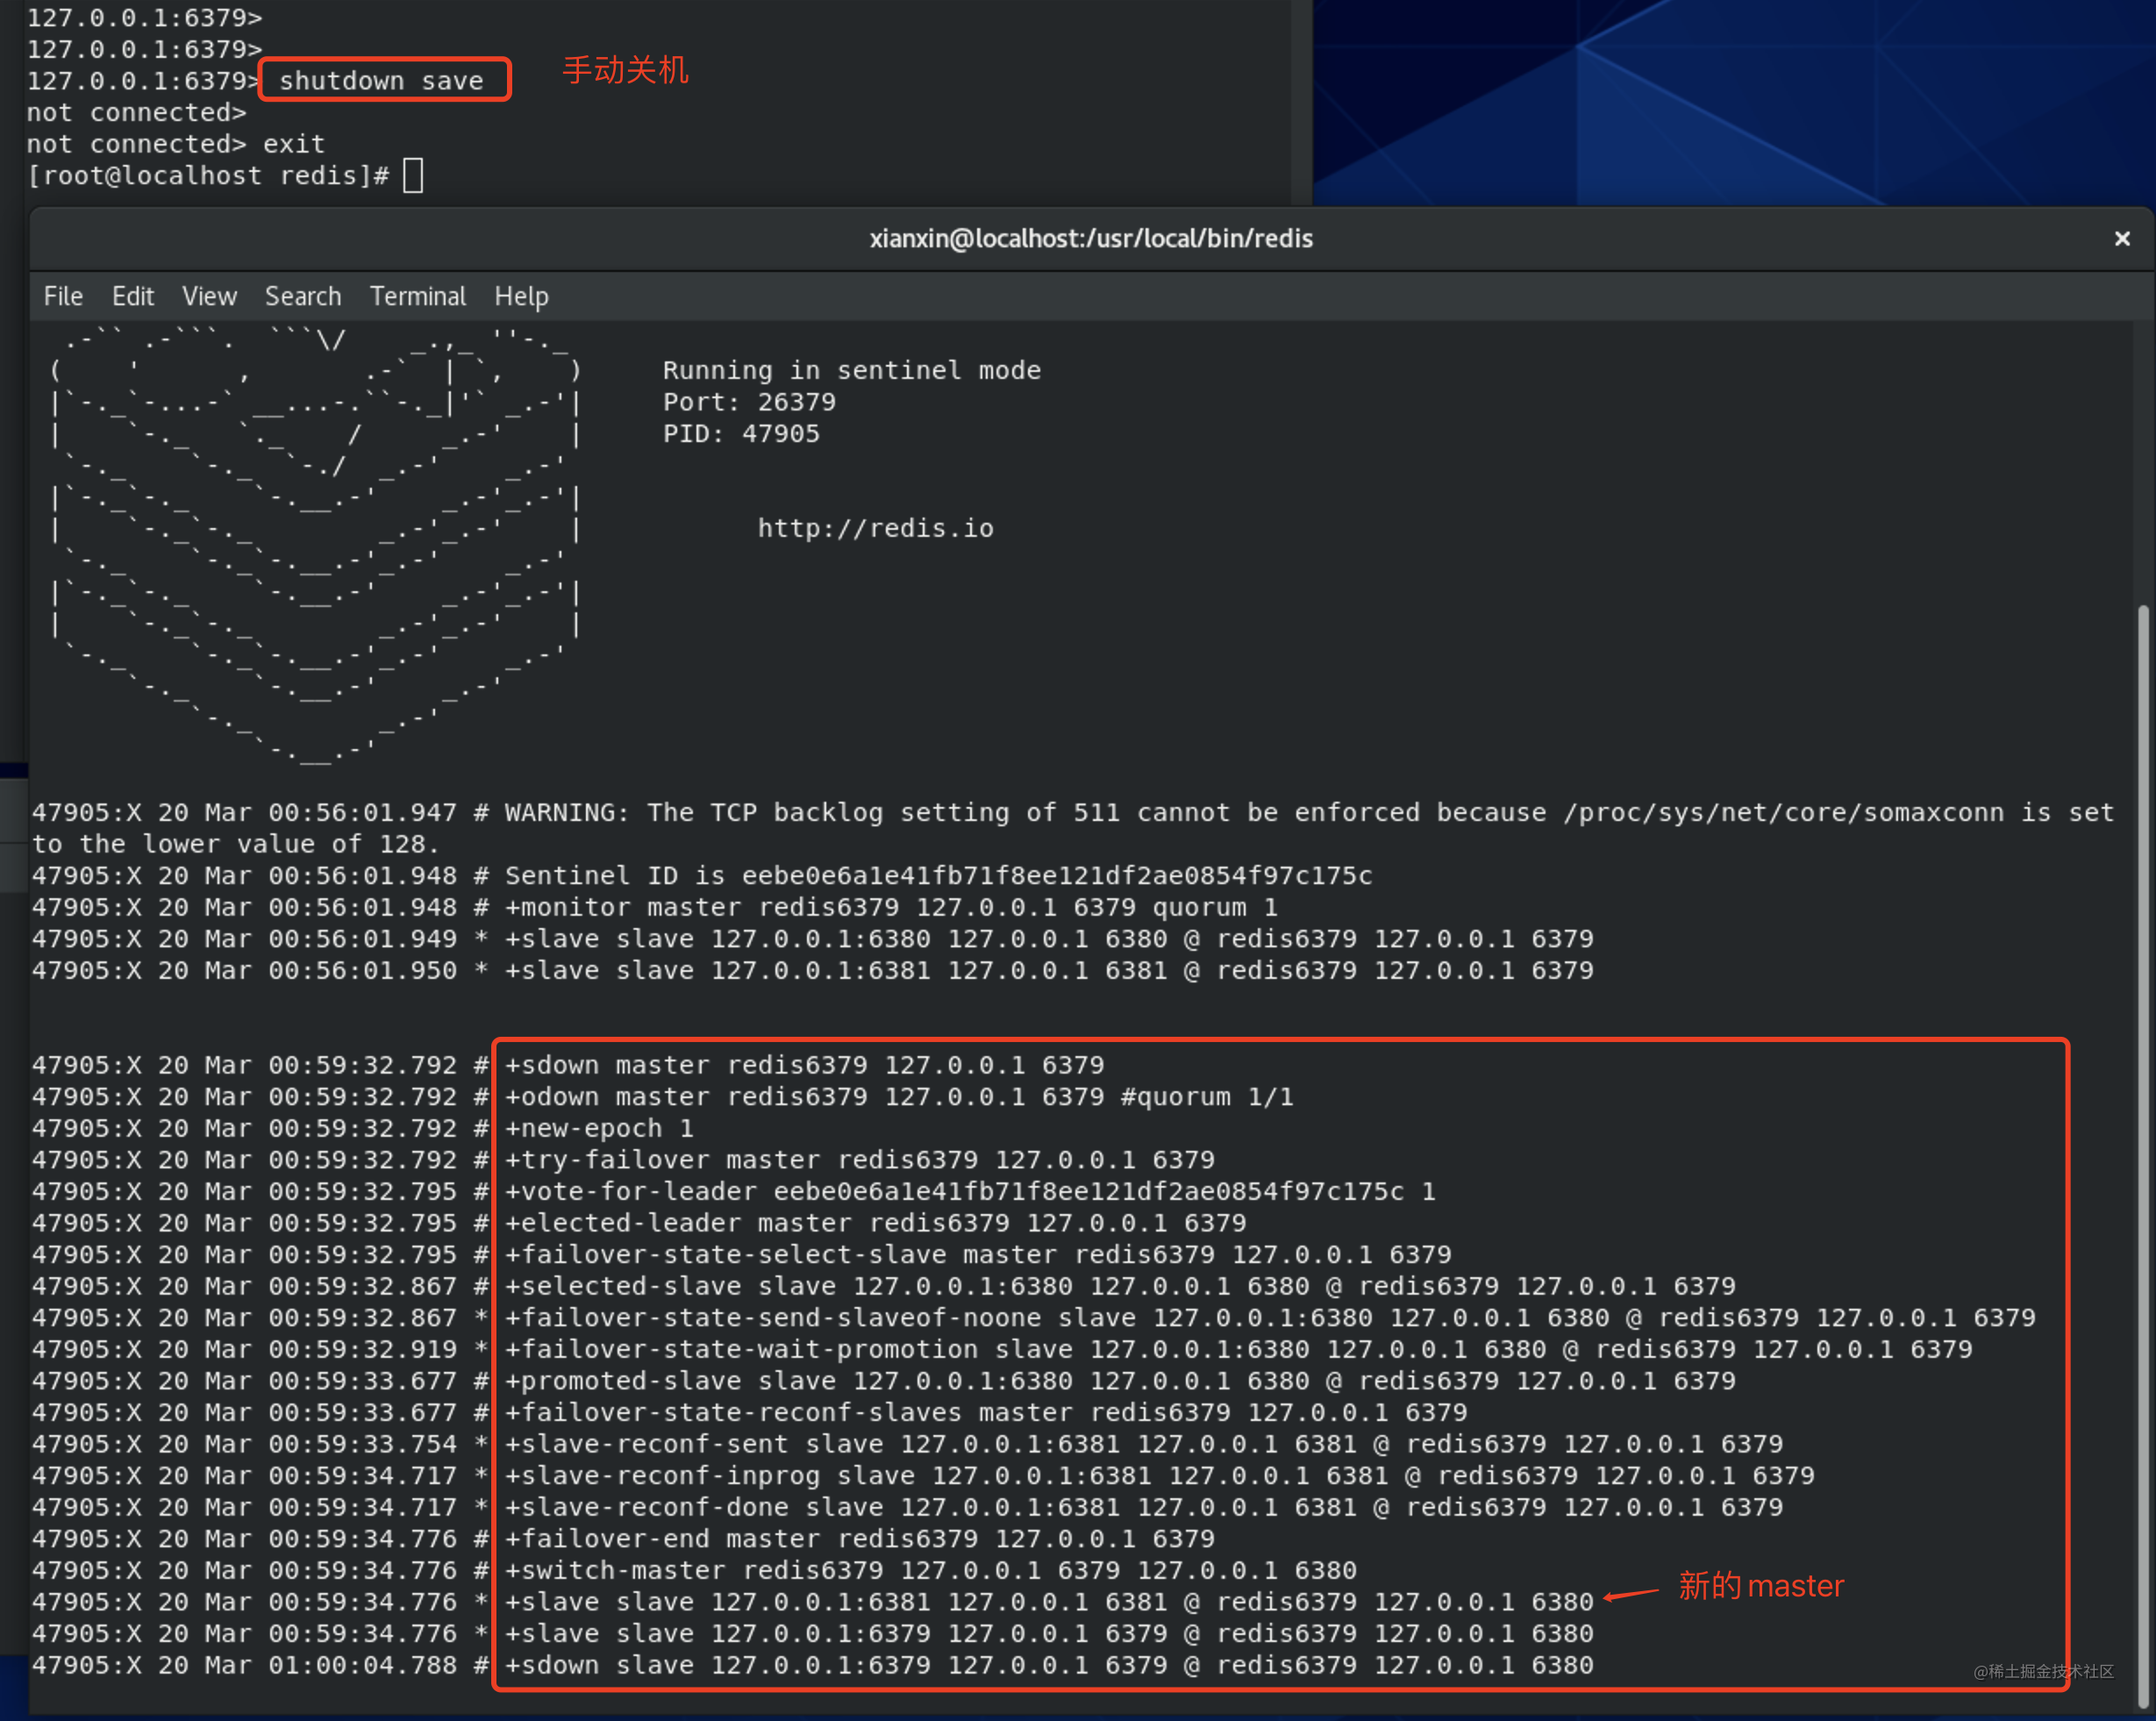Click the +sdown master log line
2156x1721 pixels.
coord(804,1065)
